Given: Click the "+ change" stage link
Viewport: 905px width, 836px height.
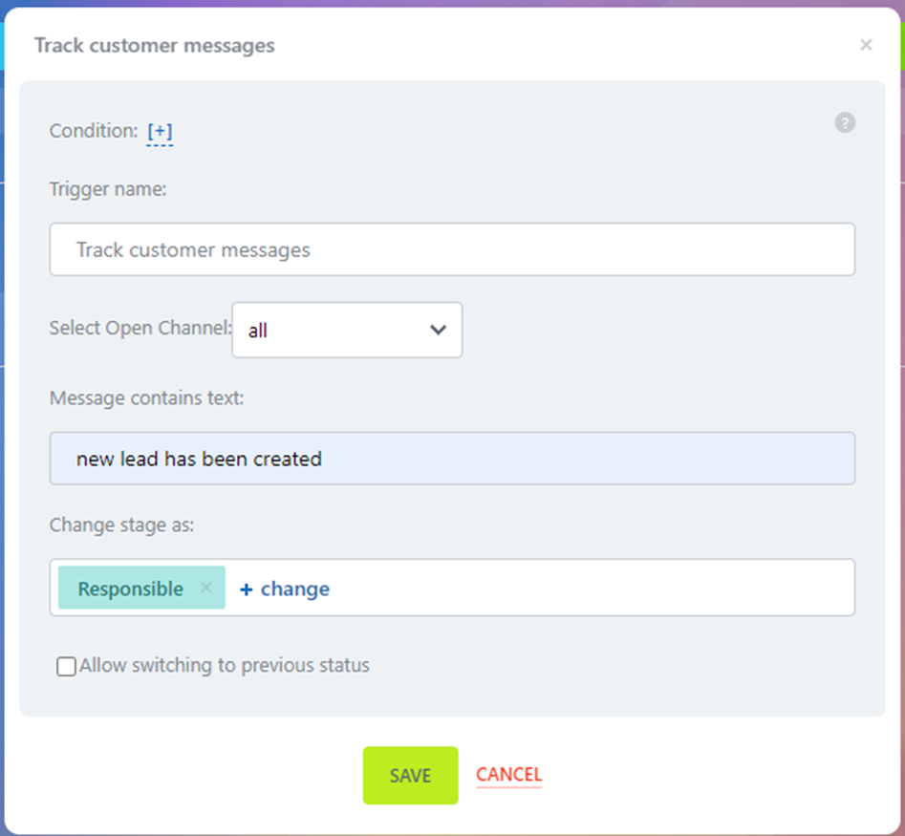Looking at the screenshot, I should [285, 589].
